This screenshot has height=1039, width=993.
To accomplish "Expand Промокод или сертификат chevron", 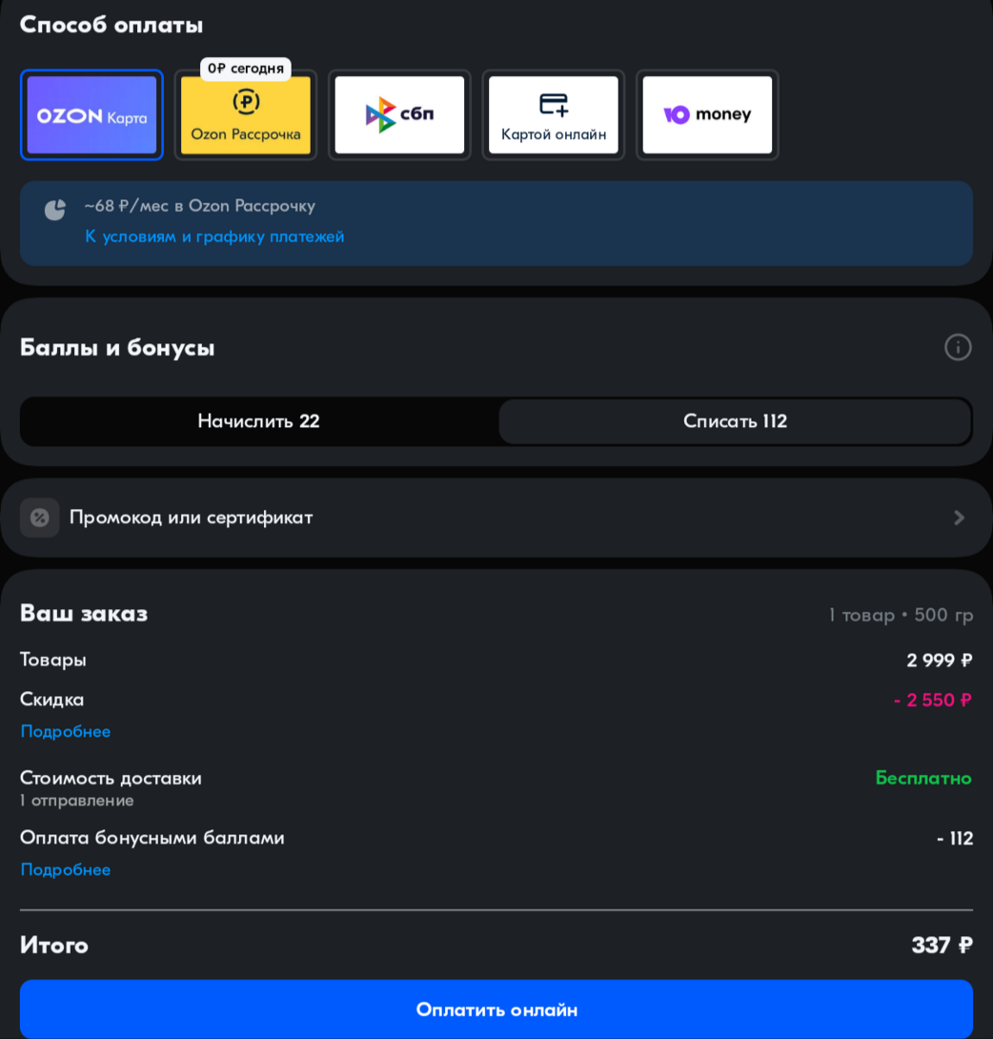I will (959, 518).
